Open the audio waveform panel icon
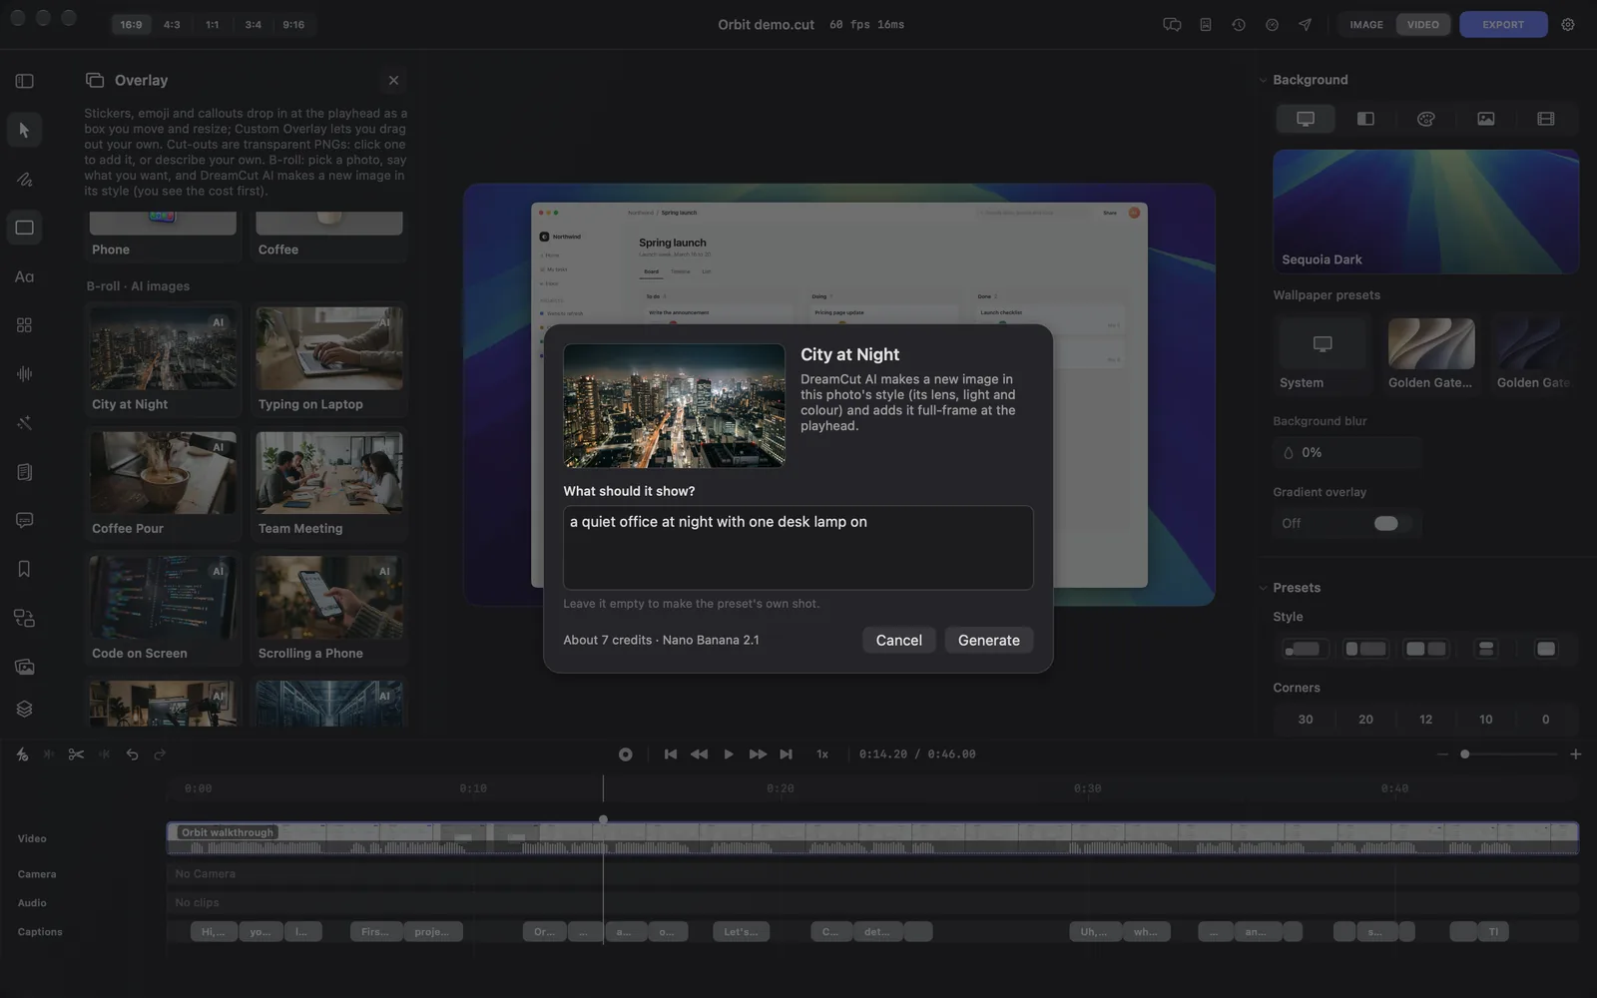 point(24,373)
